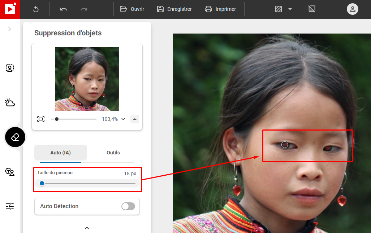
Task: Select the Object Removal eraser tool
Action: pyautogui.click(x=15, y=137)
